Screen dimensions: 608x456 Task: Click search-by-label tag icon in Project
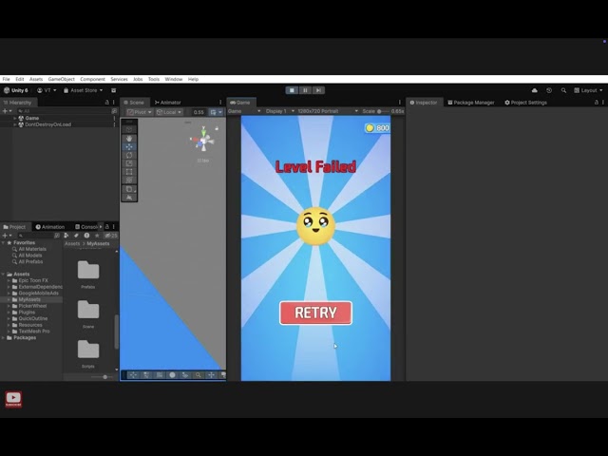76,236
